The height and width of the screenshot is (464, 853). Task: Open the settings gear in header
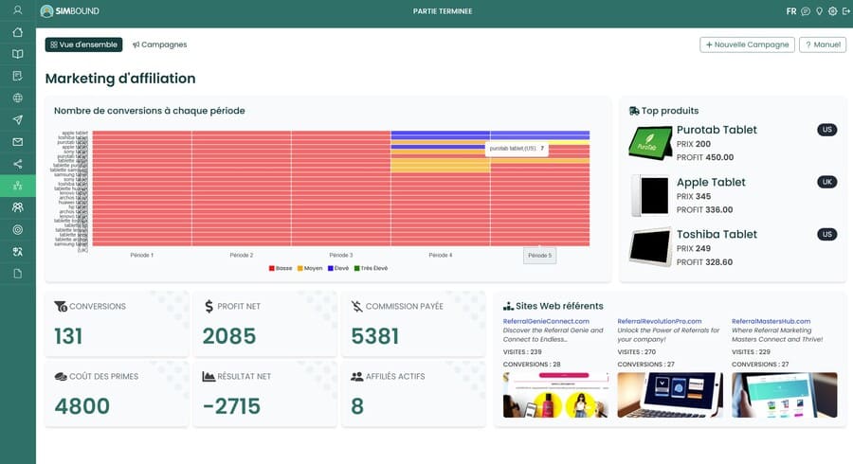coord(833,10)
